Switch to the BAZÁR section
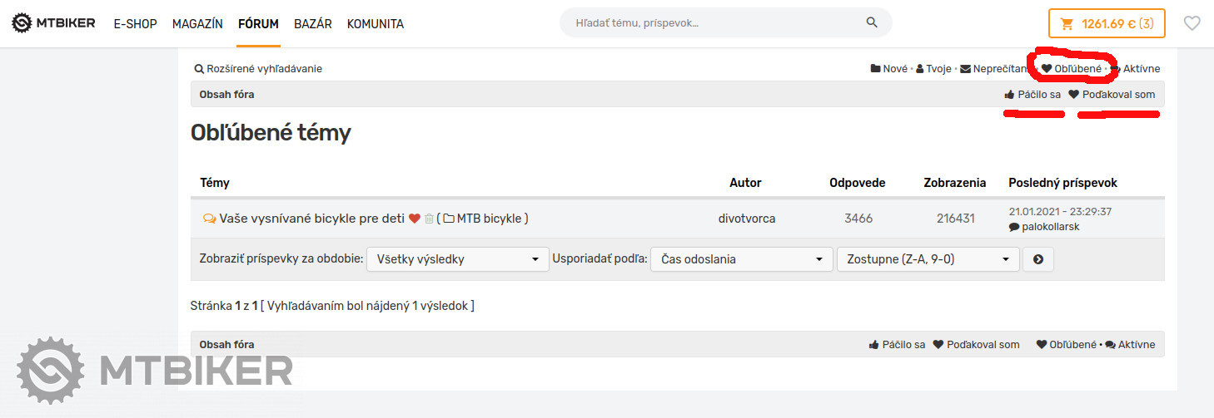This screenshot has height=418, width=1214. [x=312, y=24]
